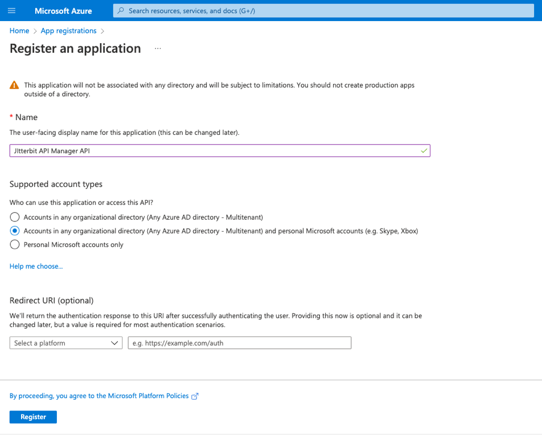Click the chevron after App registrations breadcrumb
The image size is (542, 435).
pos(102,31)
